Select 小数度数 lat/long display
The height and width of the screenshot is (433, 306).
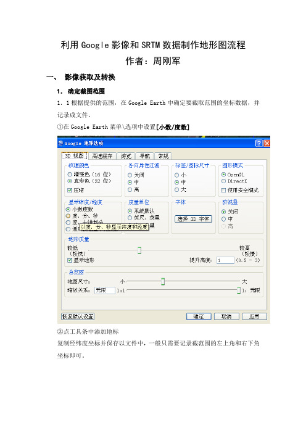pos(79,209)
